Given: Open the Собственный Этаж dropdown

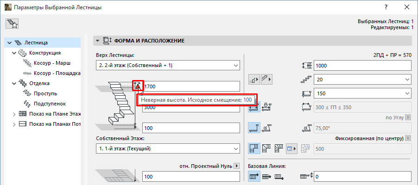Looking at the screenshot, I should 168,149.
